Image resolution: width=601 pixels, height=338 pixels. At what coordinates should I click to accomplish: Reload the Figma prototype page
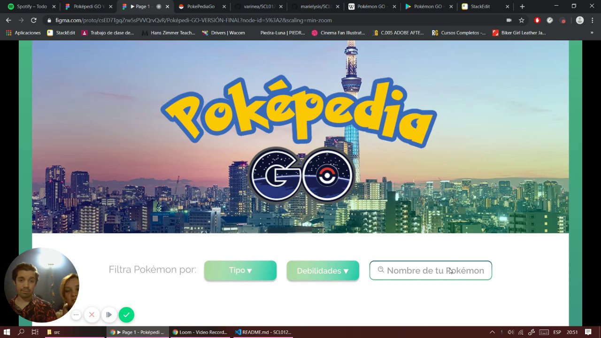pos(33,20)
